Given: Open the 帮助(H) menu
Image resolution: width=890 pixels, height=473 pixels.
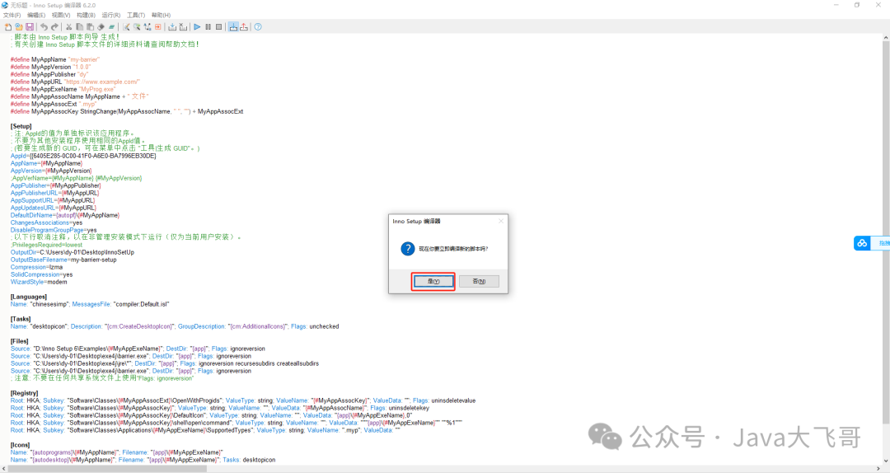Looking at the screenshot, I should point(161,16).
